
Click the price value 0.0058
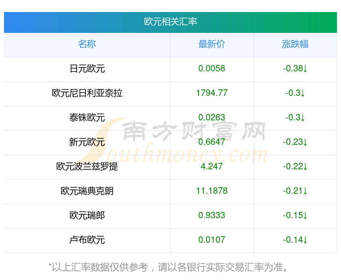(212, 69)
